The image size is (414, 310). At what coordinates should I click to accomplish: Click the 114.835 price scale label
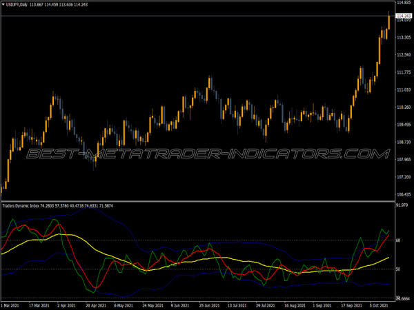404,3
